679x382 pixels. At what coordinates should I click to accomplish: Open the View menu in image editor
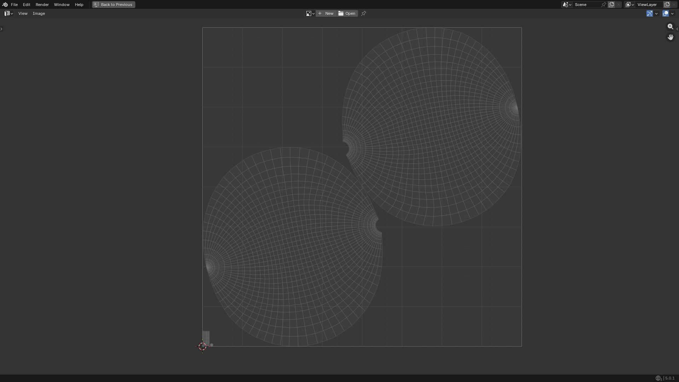point(23,13)
